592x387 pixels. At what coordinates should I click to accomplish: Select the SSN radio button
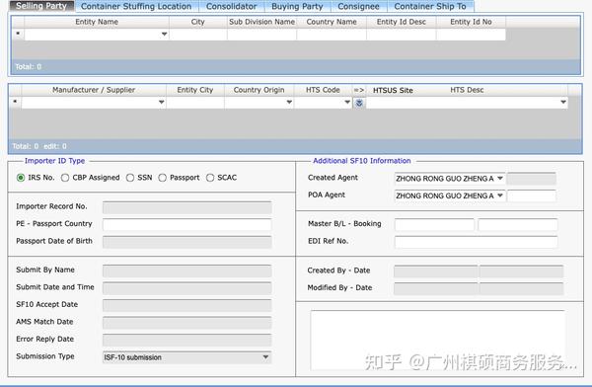tap(130, 178)
